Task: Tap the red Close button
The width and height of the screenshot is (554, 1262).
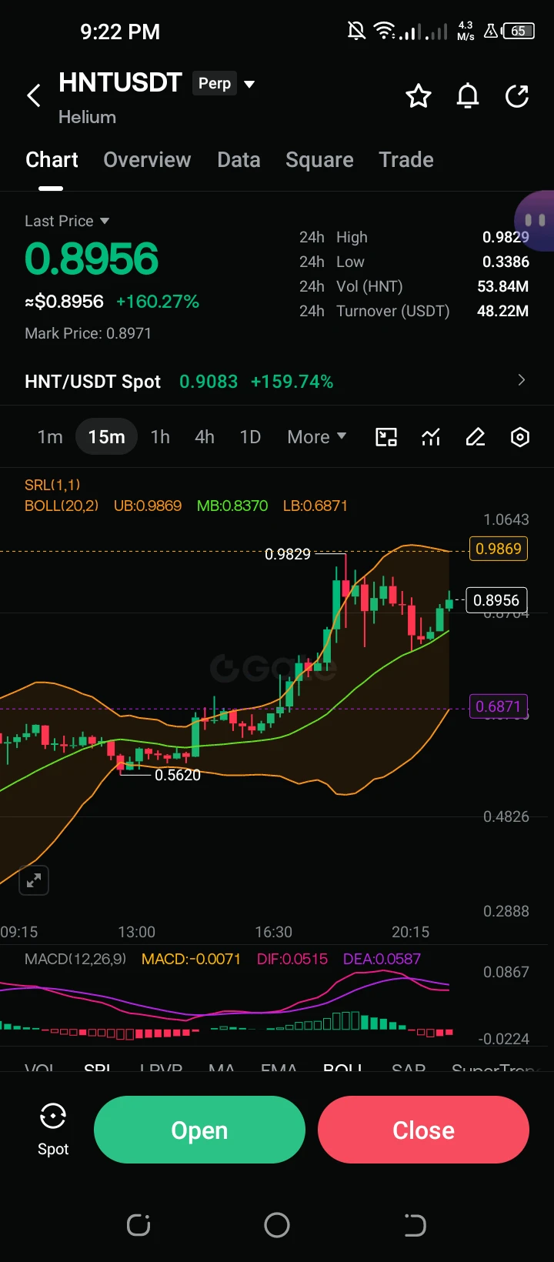Action: 423,1130
